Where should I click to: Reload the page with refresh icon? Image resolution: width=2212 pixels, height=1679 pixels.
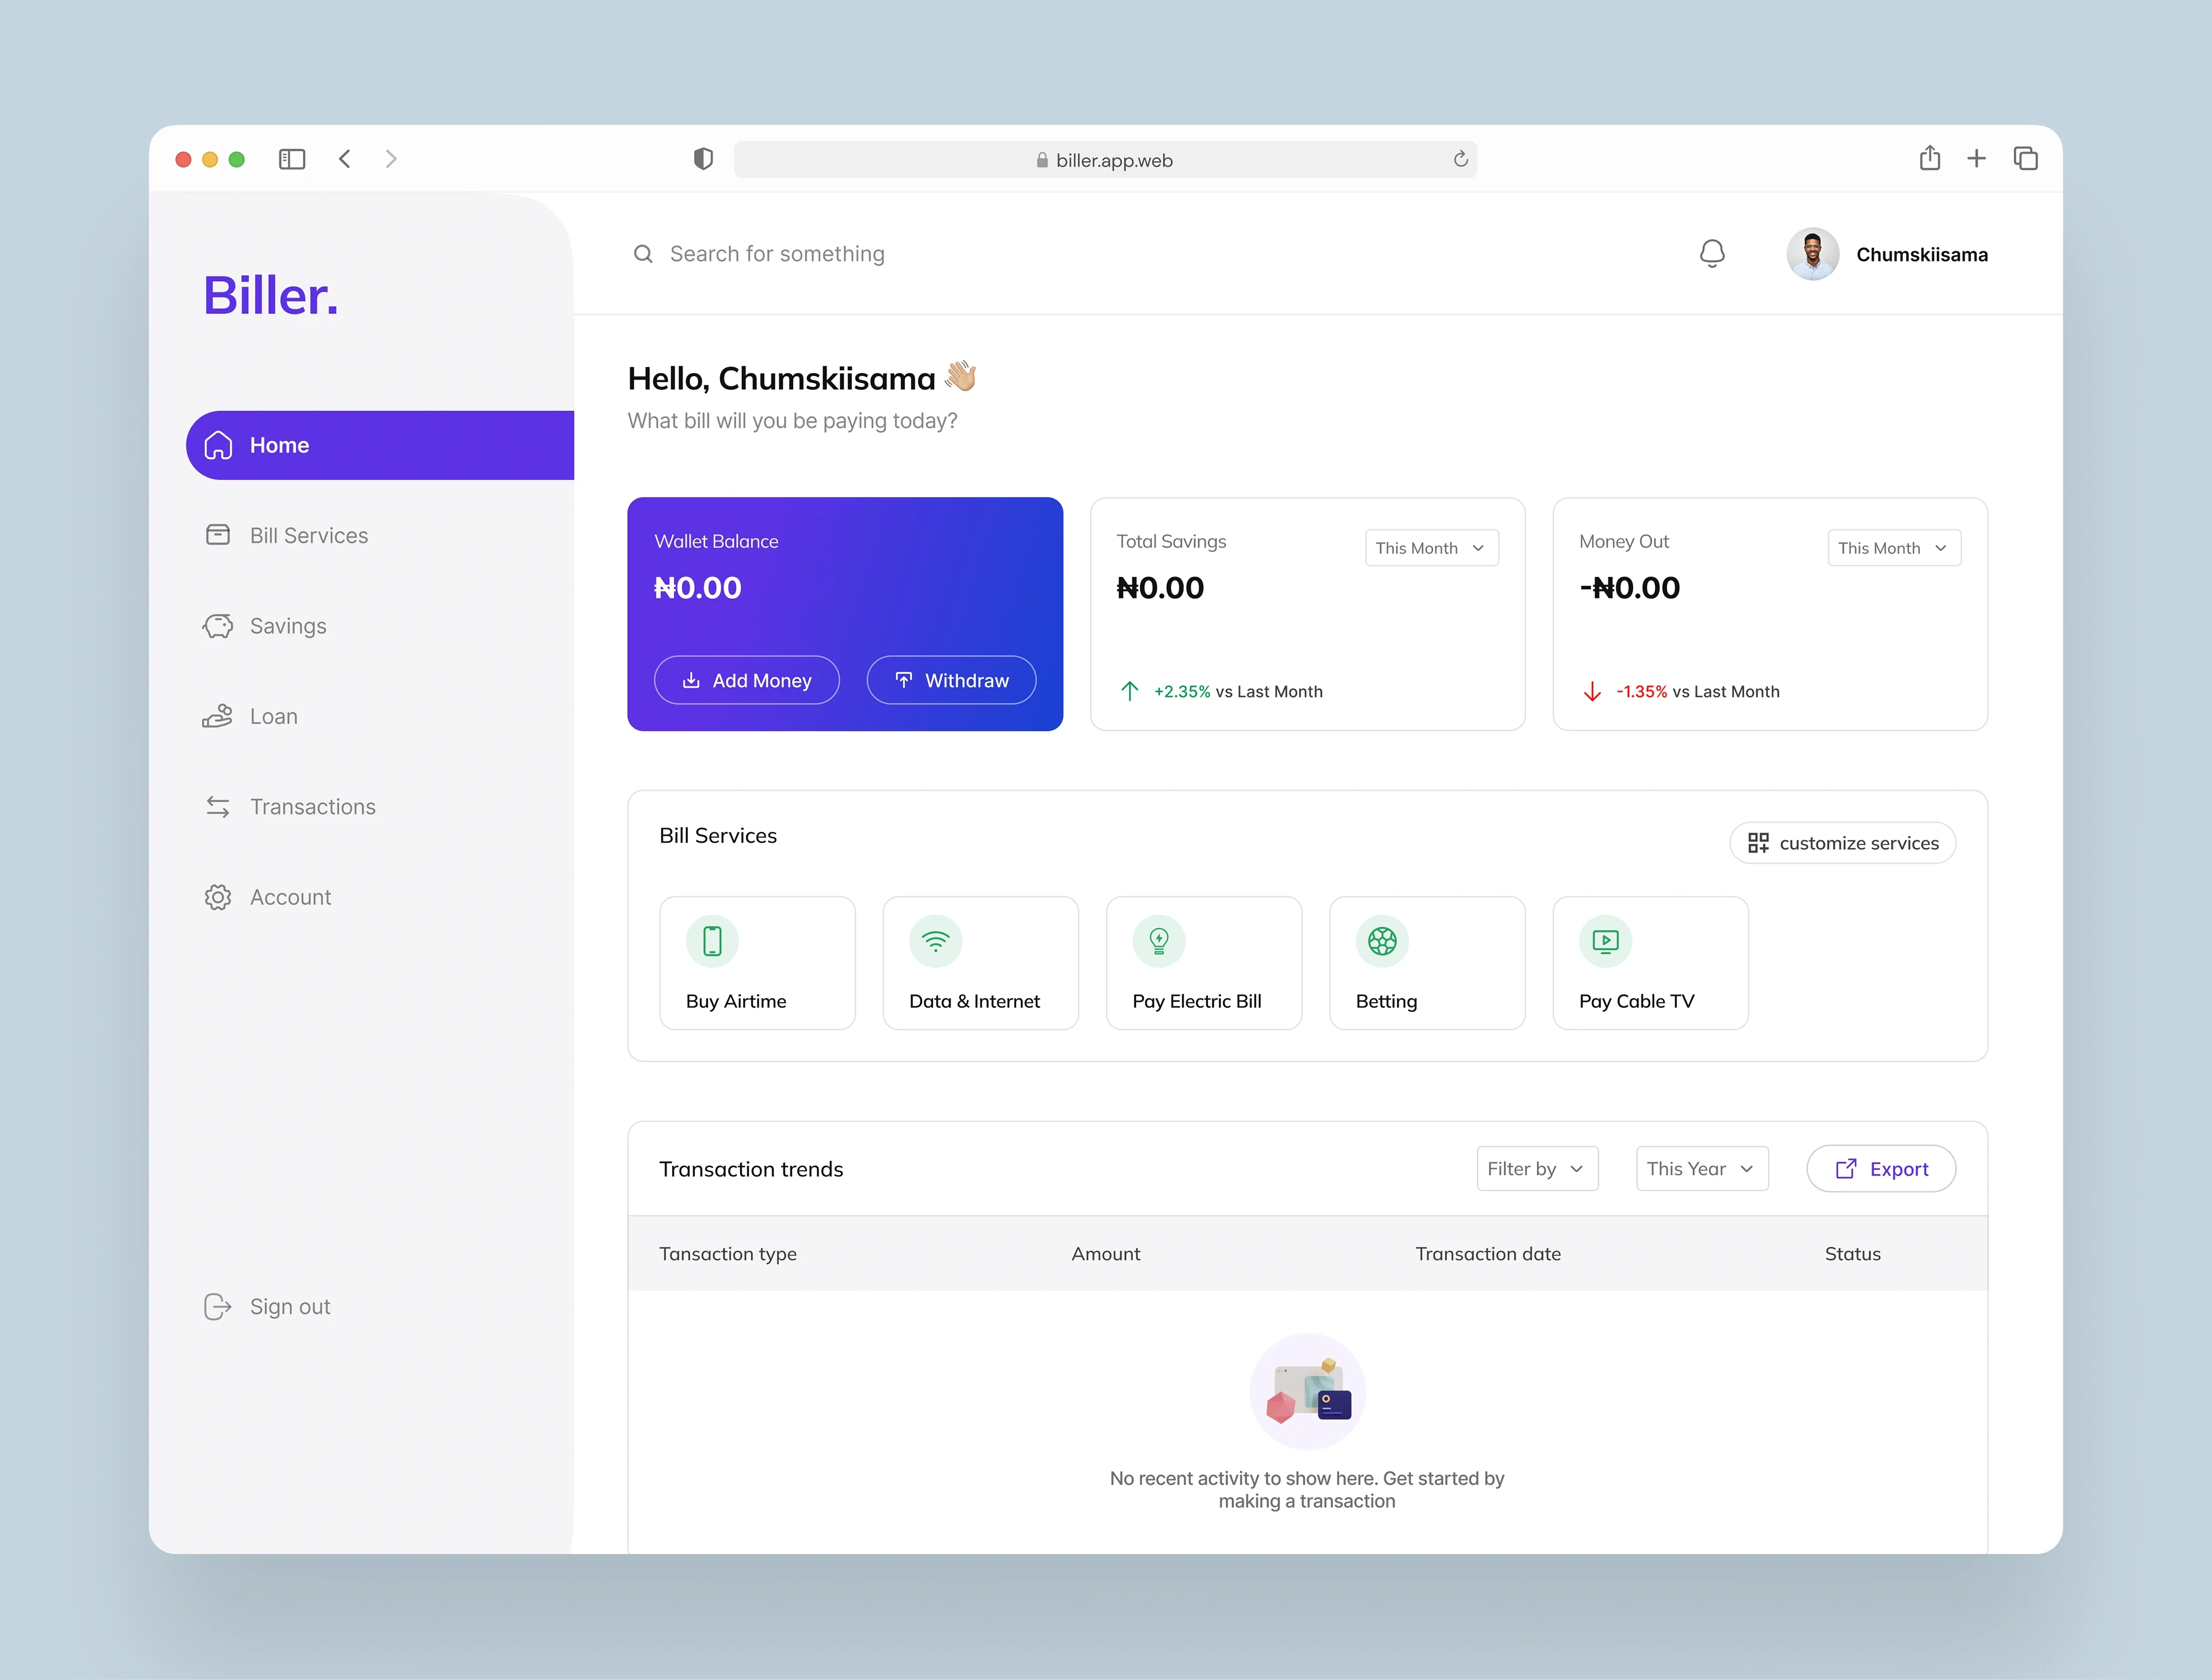[x=1460, y=159]
